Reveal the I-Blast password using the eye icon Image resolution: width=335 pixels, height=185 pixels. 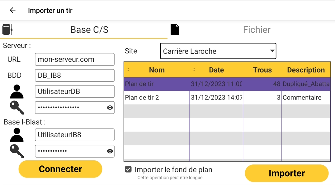click(109, 151)
